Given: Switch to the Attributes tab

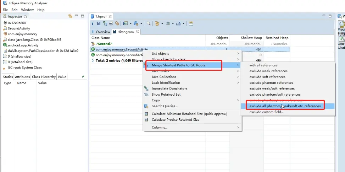Looking at the screenshot, I should click(x=22, y=77).
